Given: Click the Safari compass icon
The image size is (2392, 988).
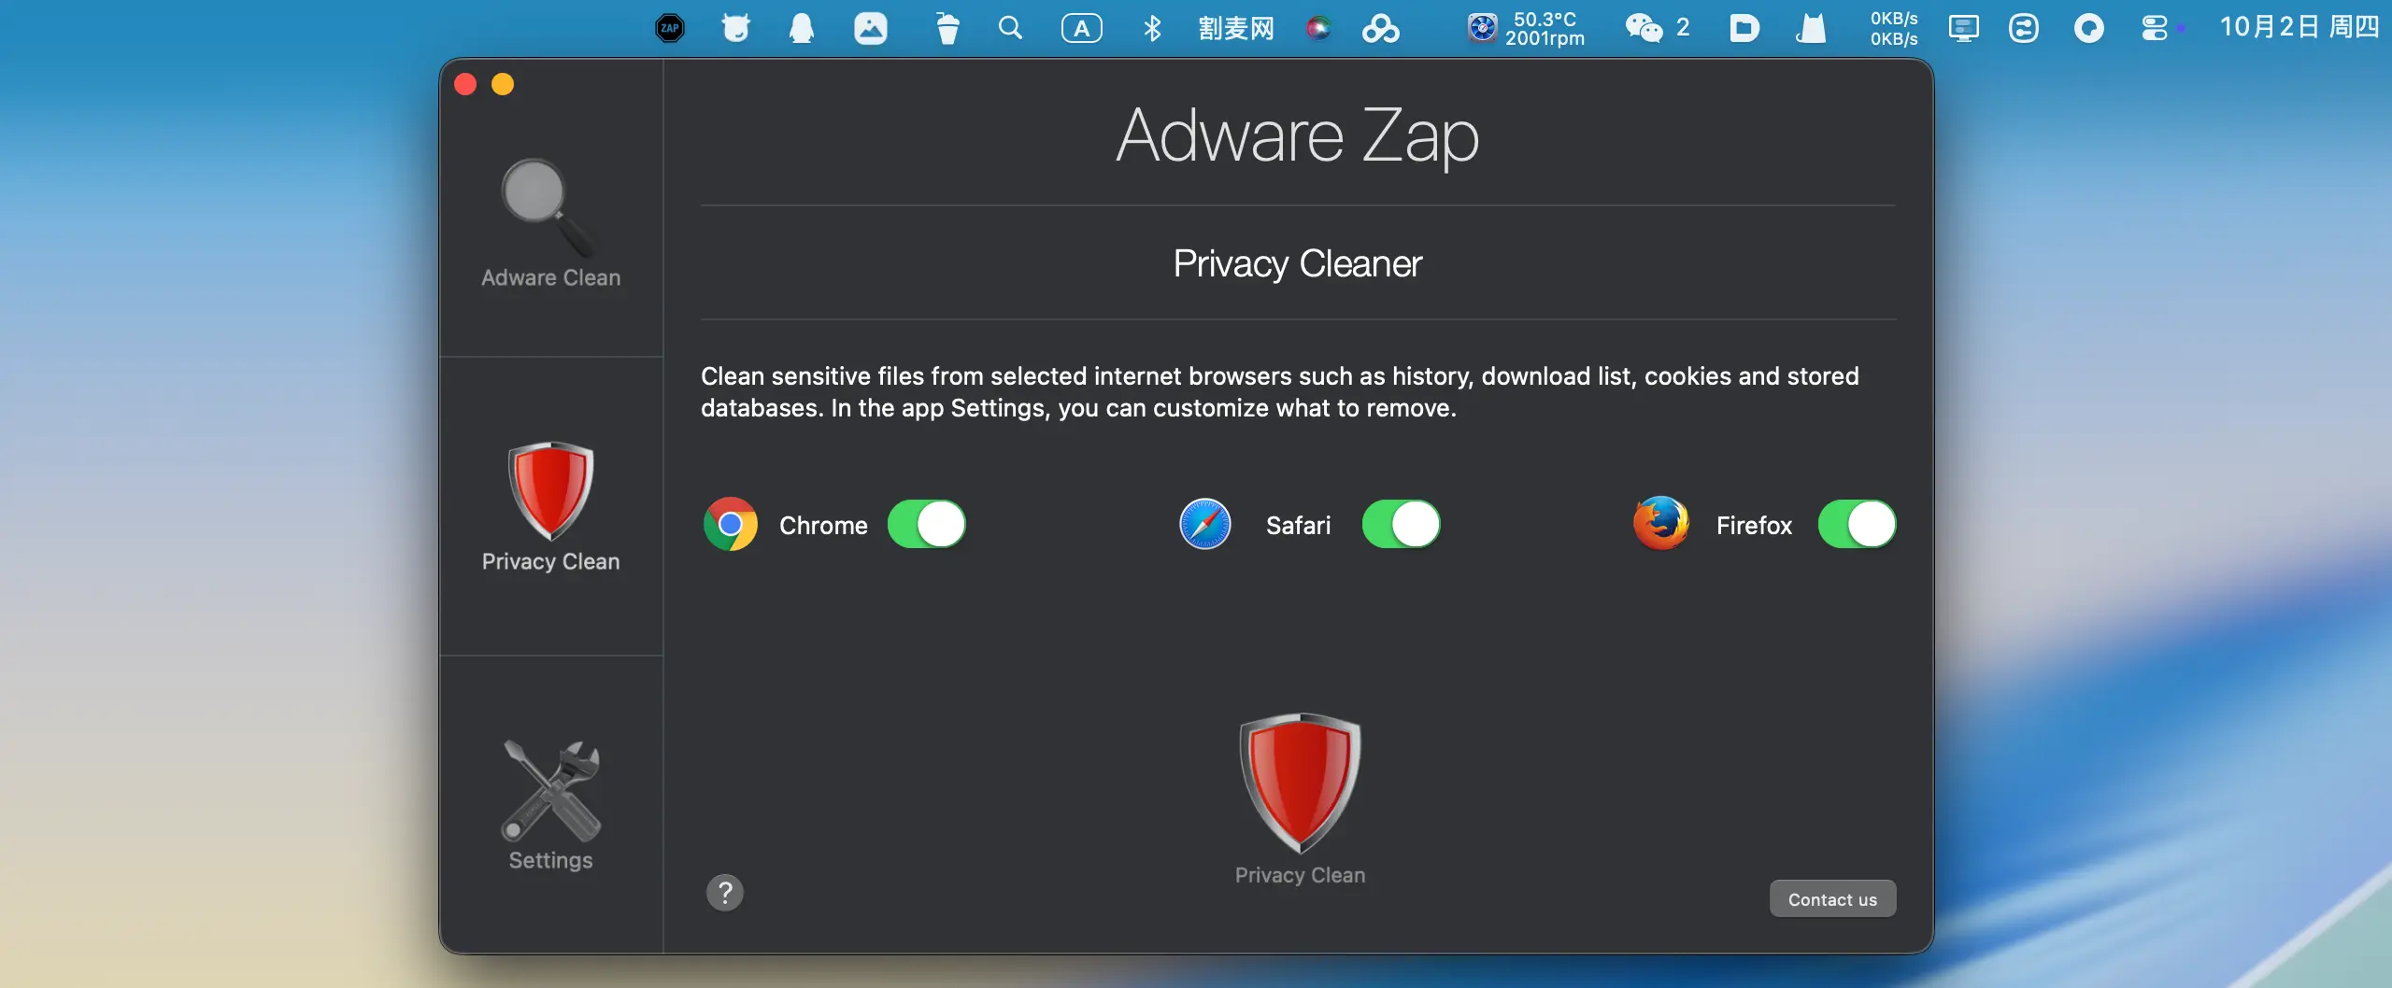Looking at the screenshot, I should click(x=1204, y=525).
